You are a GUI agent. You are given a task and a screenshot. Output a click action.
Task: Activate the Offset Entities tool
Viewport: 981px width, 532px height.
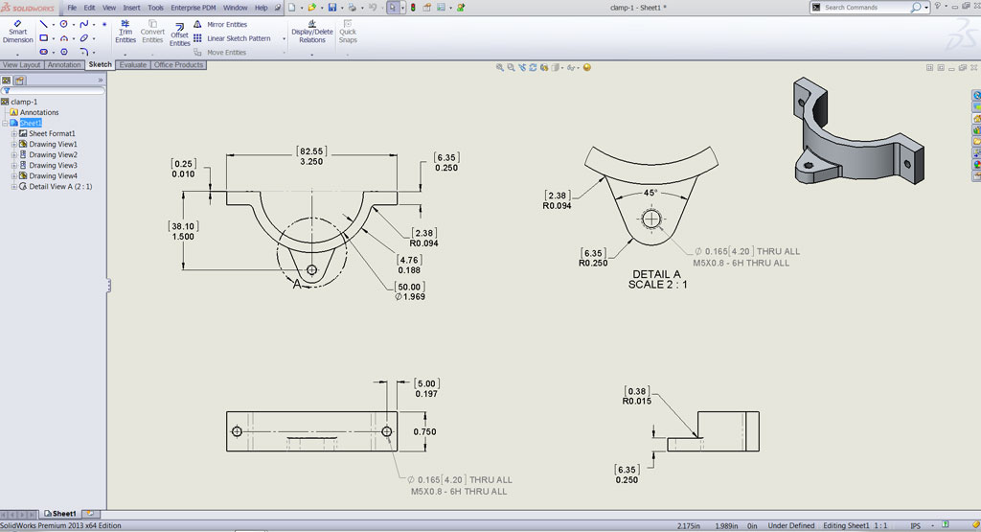pyautogui.click(x=180, y=35)
